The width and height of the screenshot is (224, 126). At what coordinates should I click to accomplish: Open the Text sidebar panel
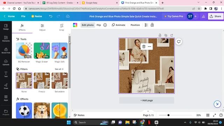6,74
